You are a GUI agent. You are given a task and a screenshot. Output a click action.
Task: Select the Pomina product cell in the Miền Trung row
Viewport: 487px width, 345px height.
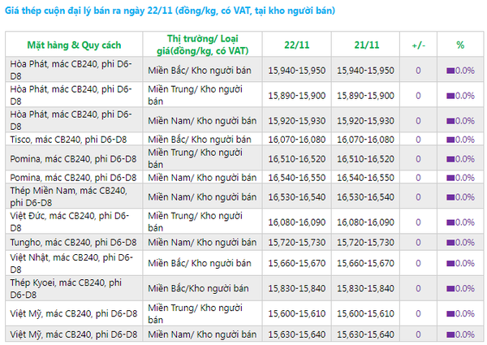point(73,158)
